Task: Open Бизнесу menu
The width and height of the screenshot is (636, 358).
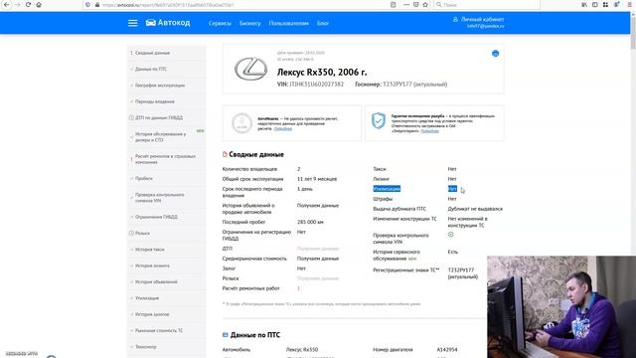Action: [249, 23]
